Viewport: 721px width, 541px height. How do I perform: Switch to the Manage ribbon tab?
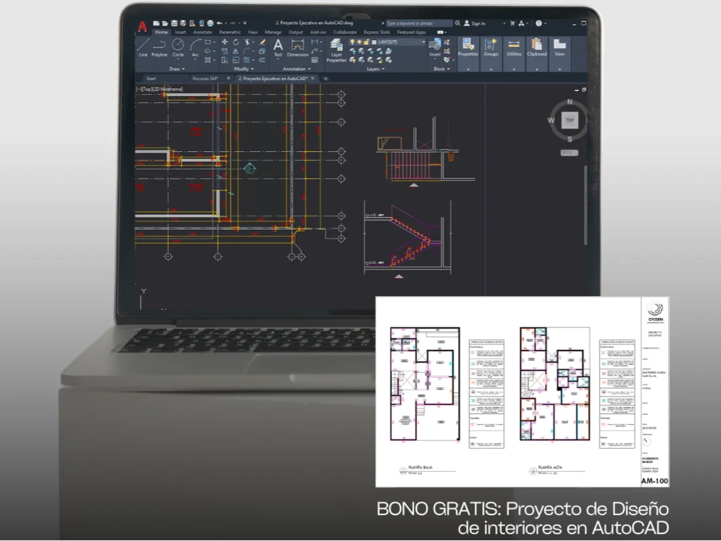(x=273, y=32)
